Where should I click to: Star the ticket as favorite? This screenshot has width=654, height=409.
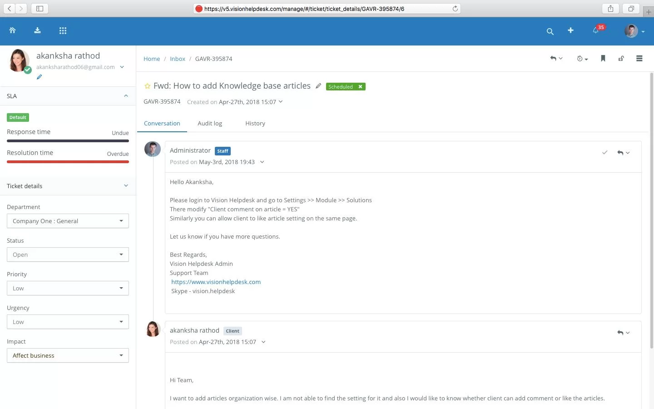tap(147, 86)
